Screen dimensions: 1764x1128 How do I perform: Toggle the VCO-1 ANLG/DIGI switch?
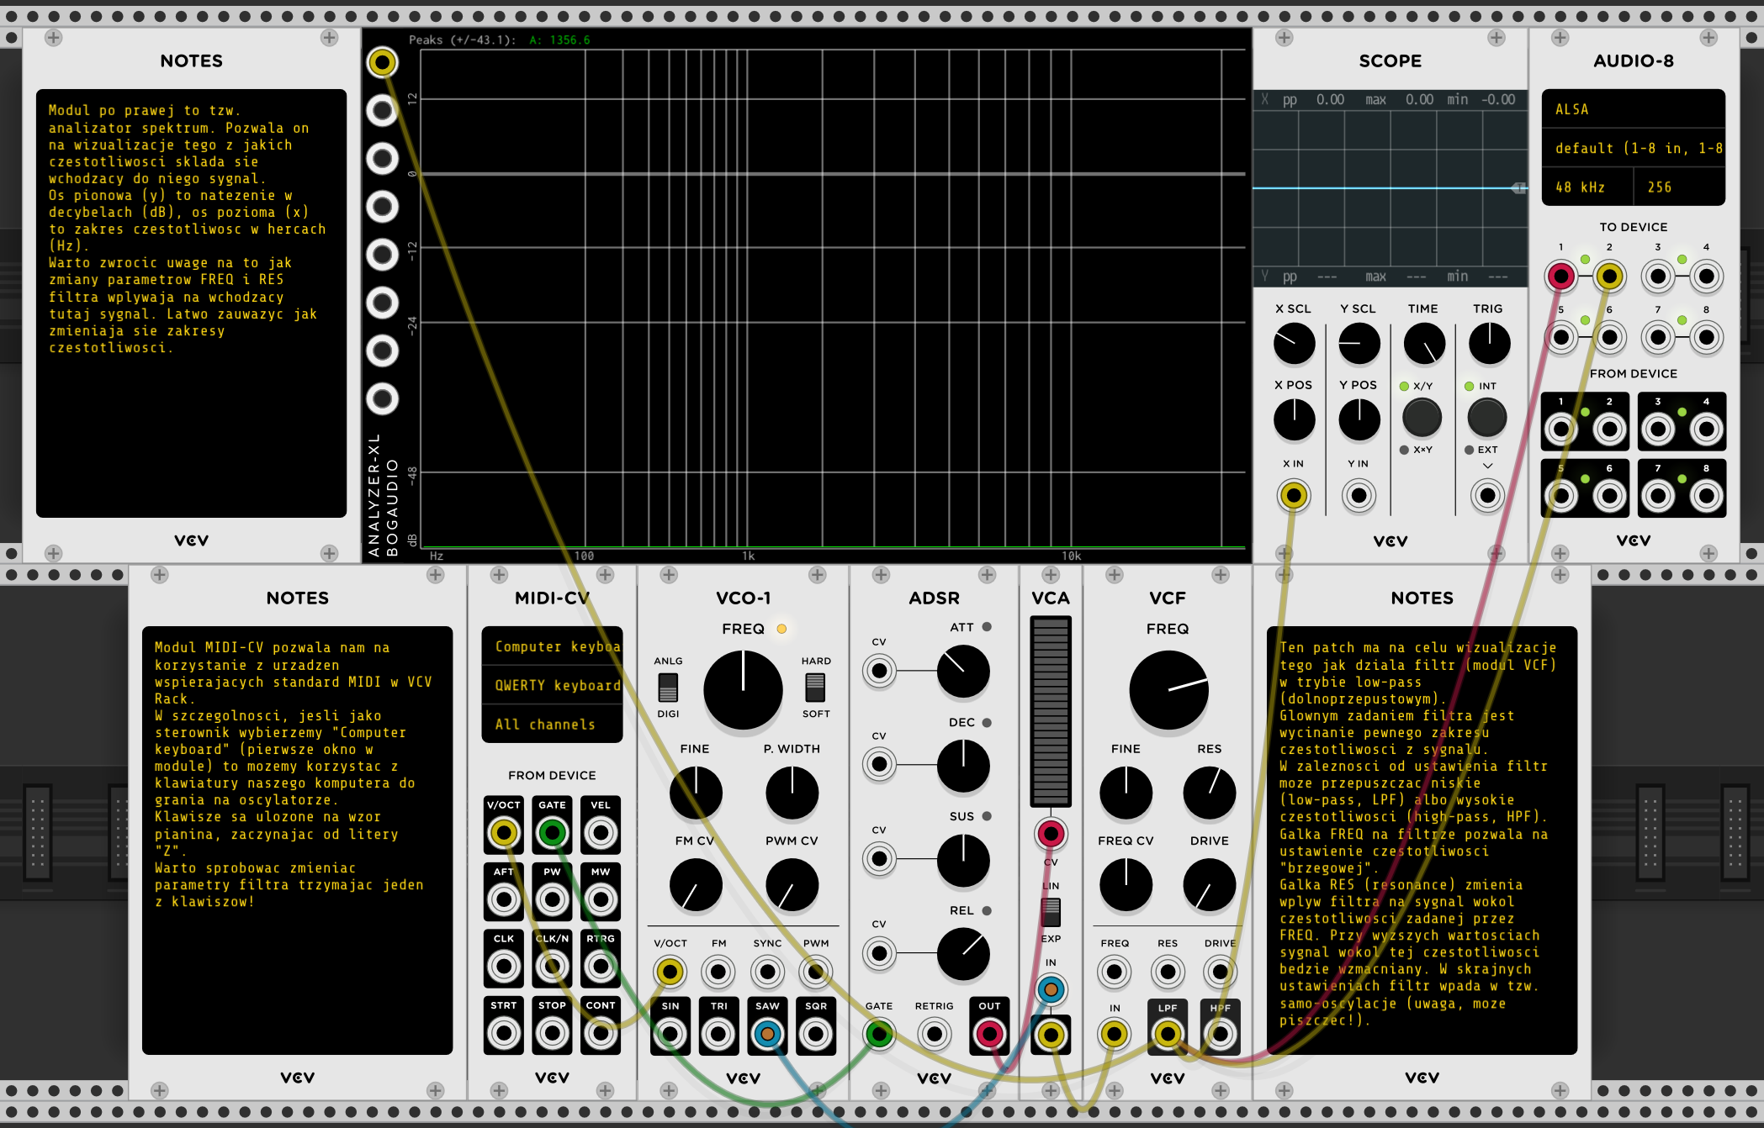pyautogui.click(x=668, y=687)
